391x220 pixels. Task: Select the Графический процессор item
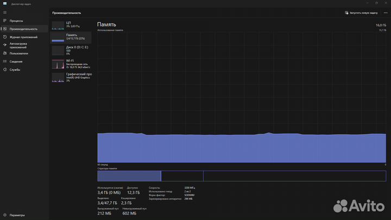pos(71,77)
